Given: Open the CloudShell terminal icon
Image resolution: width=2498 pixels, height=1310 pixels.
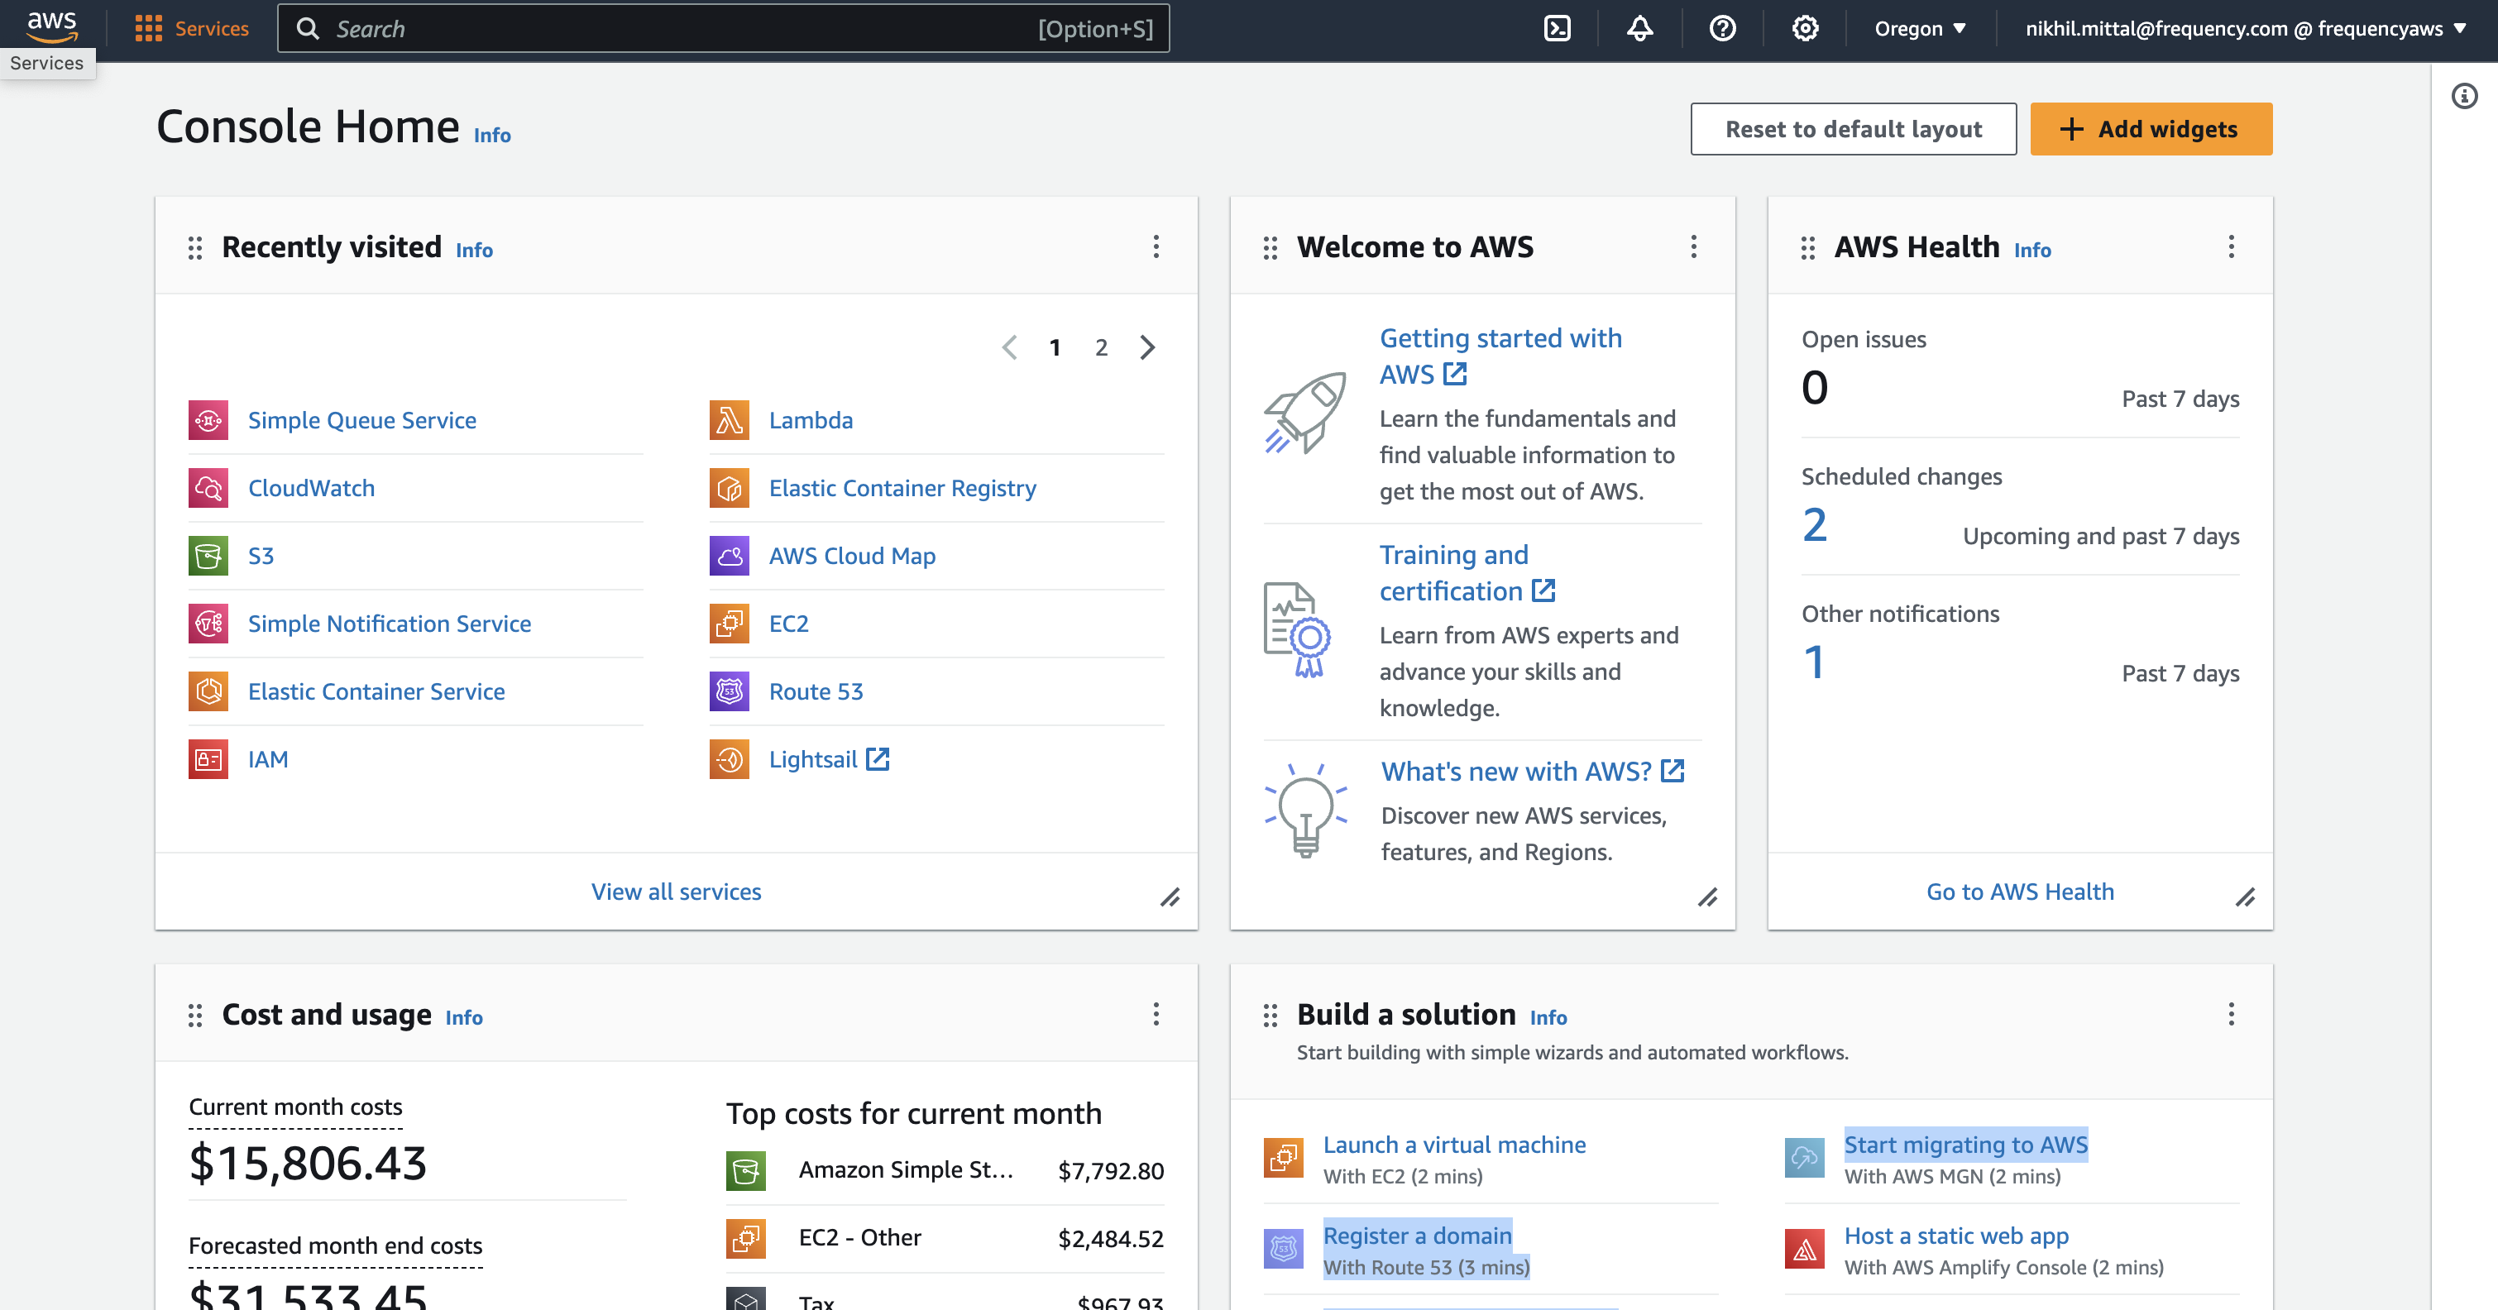Looking at the screenshot, I should (1557, 28).
